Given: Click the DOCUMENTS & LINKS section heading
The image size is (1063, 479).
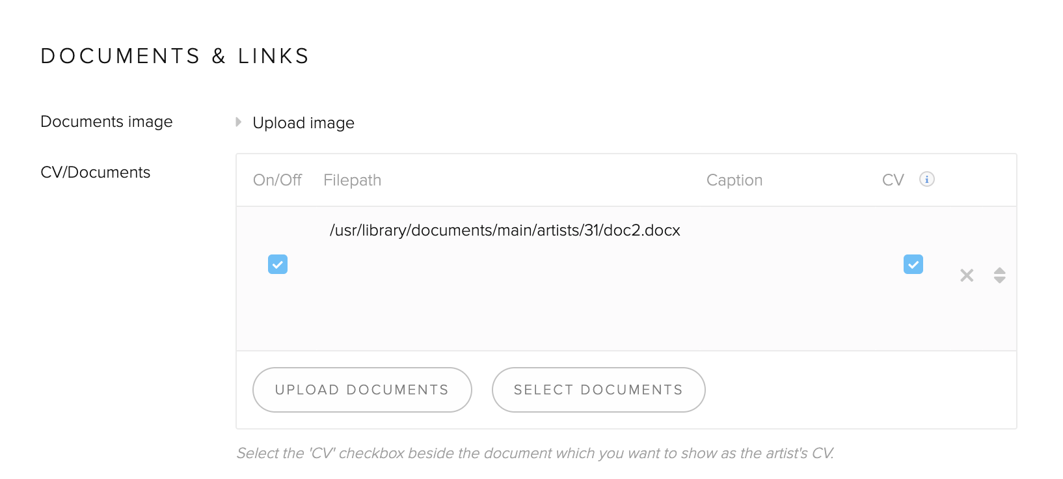Looking at the screenshot, I should (x=175, y=56).
